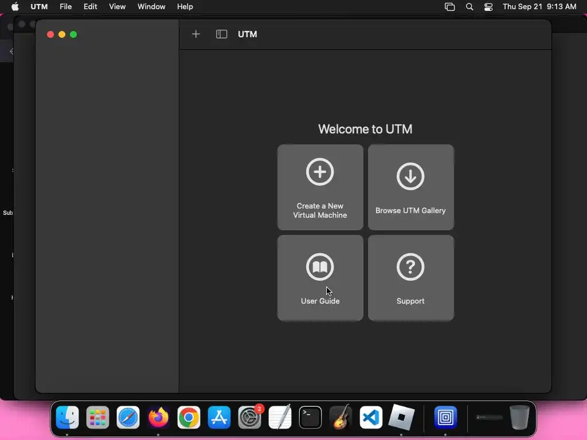Open the Edit menu
Screen dimensions: 587x440
tap(90, 7)
